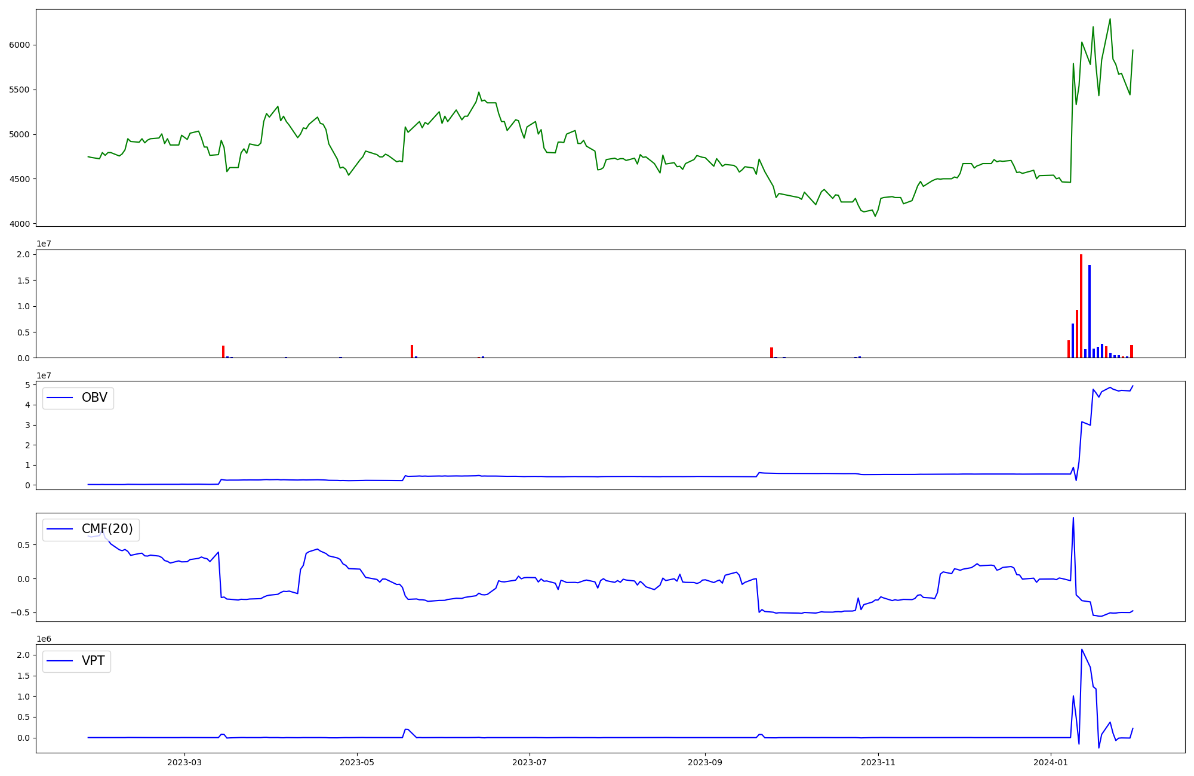
Task: Click the 1e7 multiplier above volume chart
Action: [44, 244]
